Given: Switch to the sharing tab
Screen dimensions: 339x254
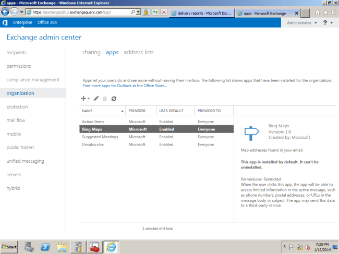Looking at the screenshot, I should (x=91, y=52).
